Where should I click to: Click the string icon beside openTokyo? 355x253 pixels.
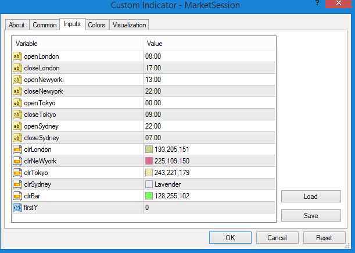17,103
